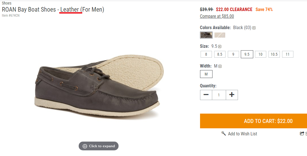Select size 8
This screenshot has width=307, height=156.
point(206,54)
